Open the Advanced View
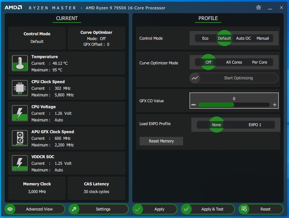Image resolution: width=289 pixels, height=218 pixels. pos(35,209)
